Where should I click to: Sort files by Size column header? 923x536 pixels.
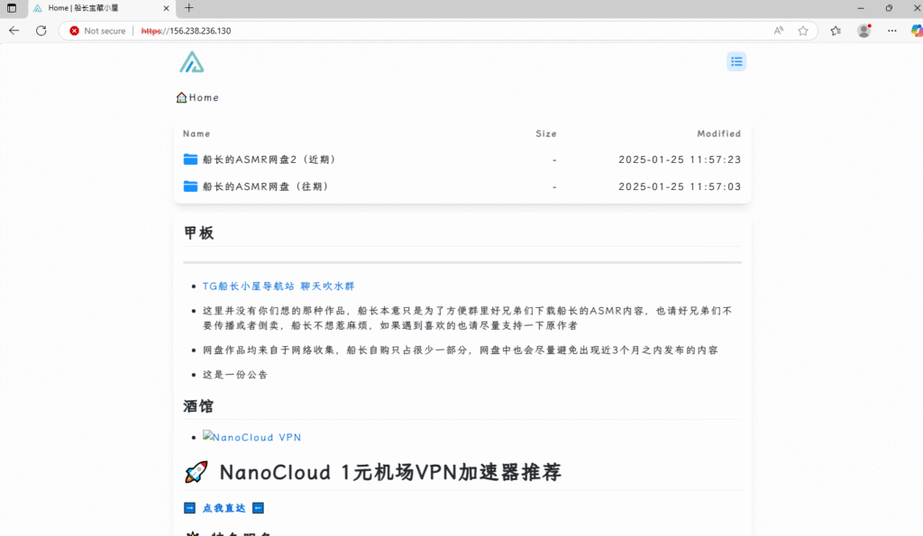(x=546, y=133)
